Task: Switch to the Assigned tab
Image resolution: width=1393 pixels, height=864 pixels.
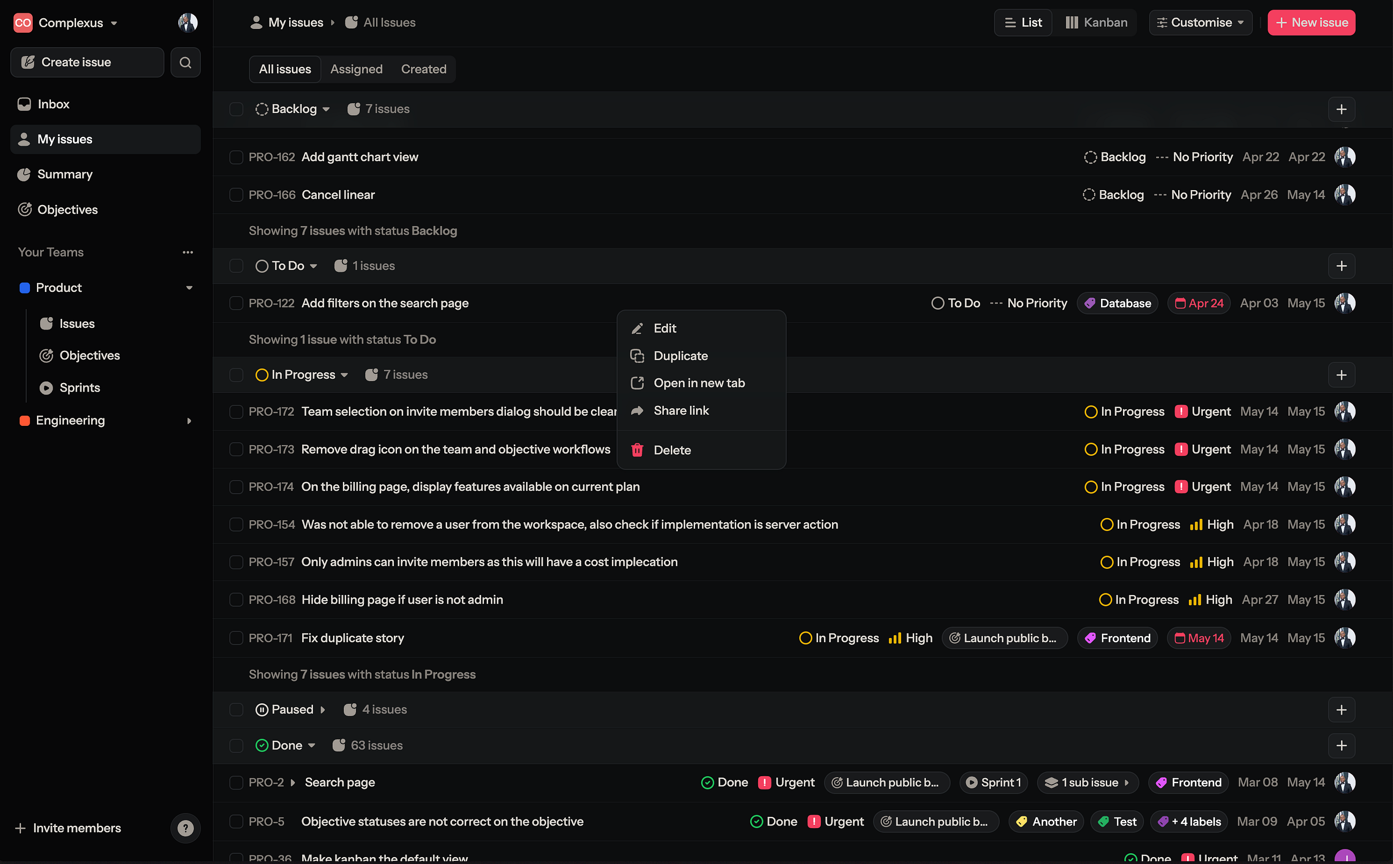Action: coord(356,69)
